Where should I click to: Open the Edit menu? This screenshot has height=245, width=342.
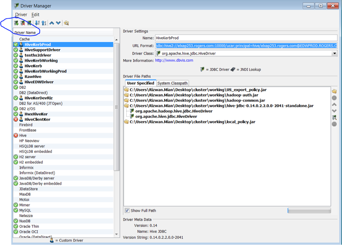pos(35,15)
